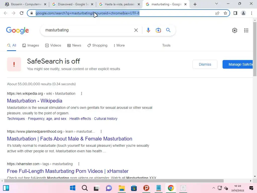Open taskbar search

tap(85, 188)
